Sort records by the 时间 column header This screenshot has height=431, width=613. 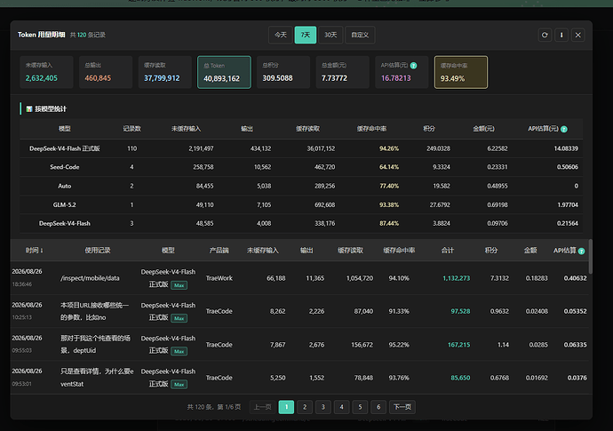click(x=35, y=251)
